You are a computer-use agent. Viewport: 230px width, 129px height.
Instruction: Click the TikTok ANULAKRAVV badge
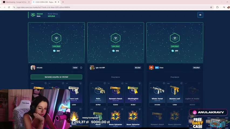208,112
